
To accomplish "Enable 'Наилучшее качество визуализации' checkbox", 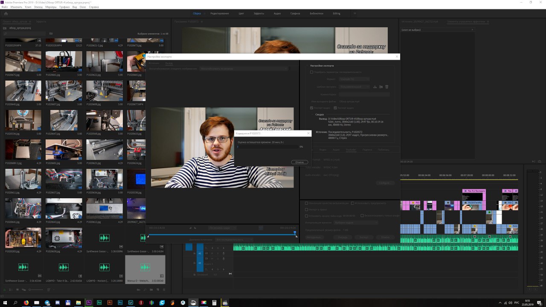I will pos(307,203).
